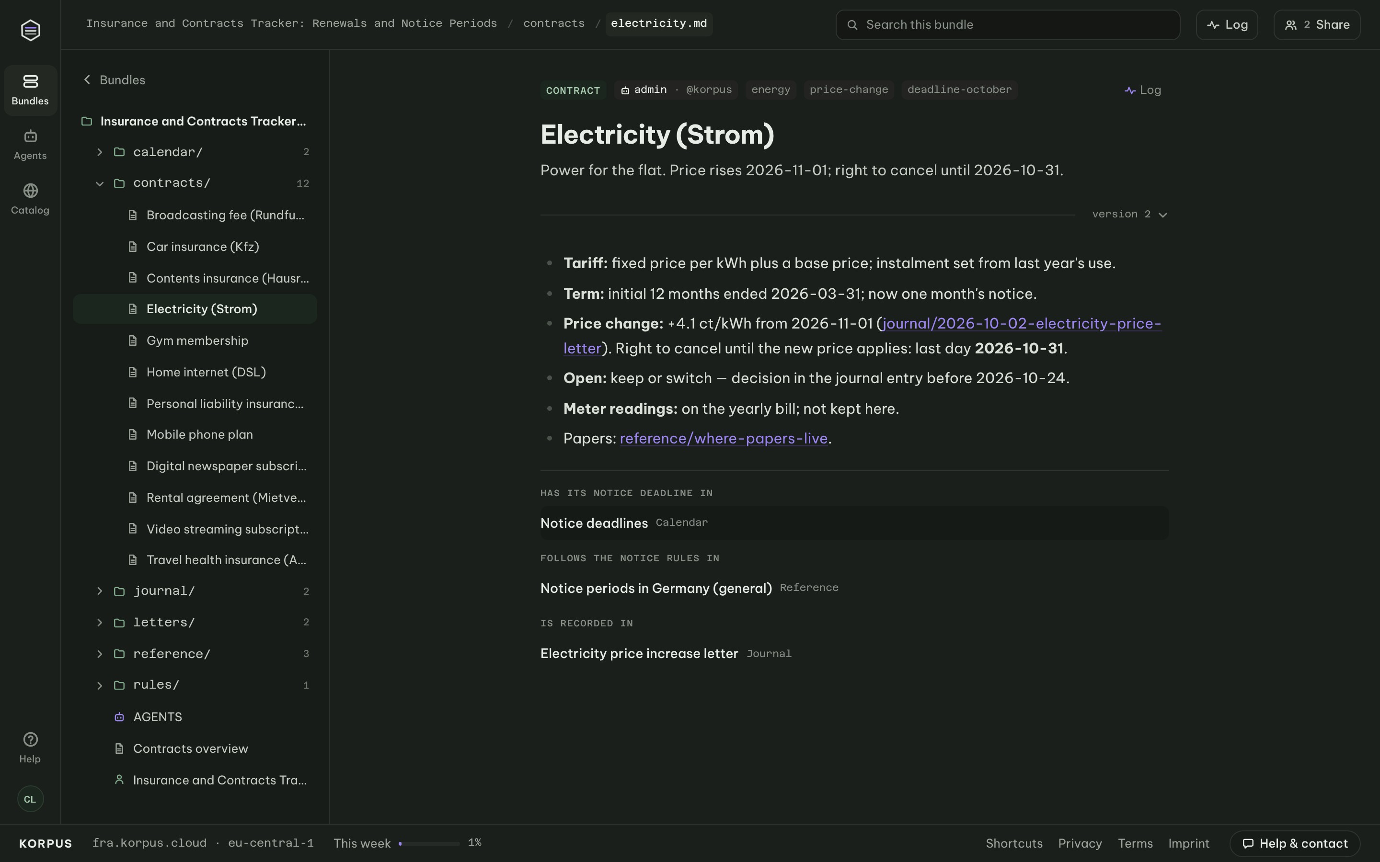Screen dimensions: 1380x862
Task: Follow the reference/where-papers-live link
Action: coord(723,438)
